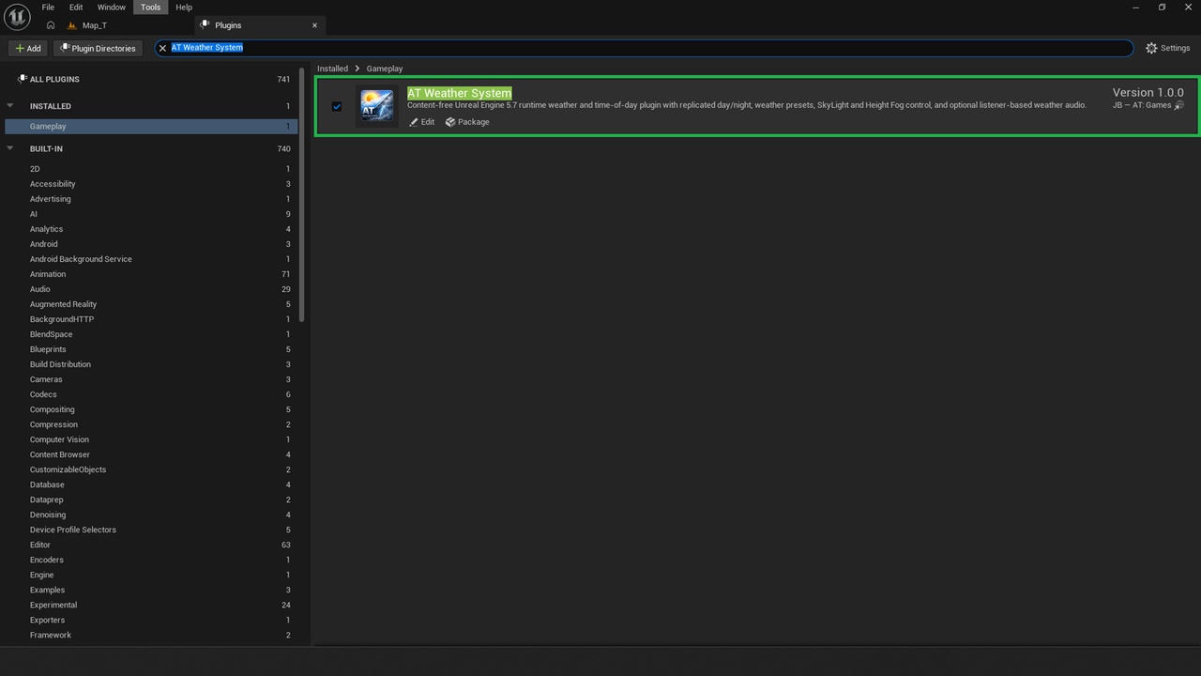Select the Exporters category
Screen dimensions: 1201x676
coord(150,620)
